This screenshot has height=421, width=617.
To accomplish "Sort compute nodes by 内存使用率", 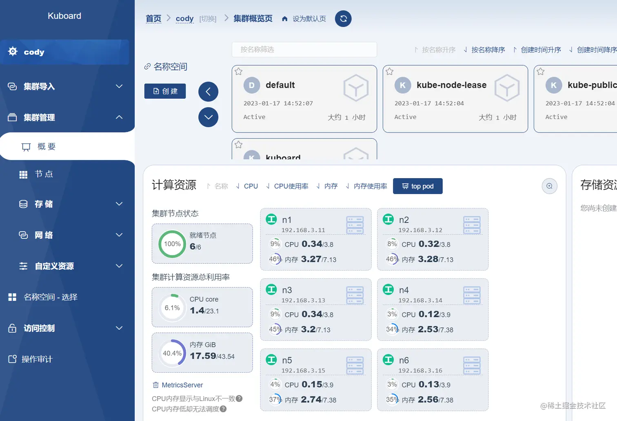I will tap(366, 186).
